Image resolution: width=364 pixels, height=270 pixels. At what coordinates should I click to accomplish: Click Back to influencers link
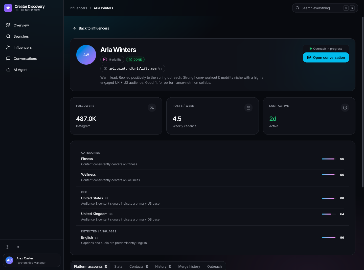tap(91, 28)
